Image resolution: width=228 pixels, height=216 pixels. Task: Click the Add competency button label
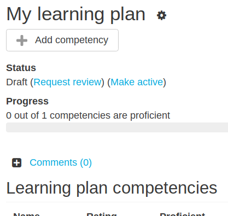coord(72,40)
